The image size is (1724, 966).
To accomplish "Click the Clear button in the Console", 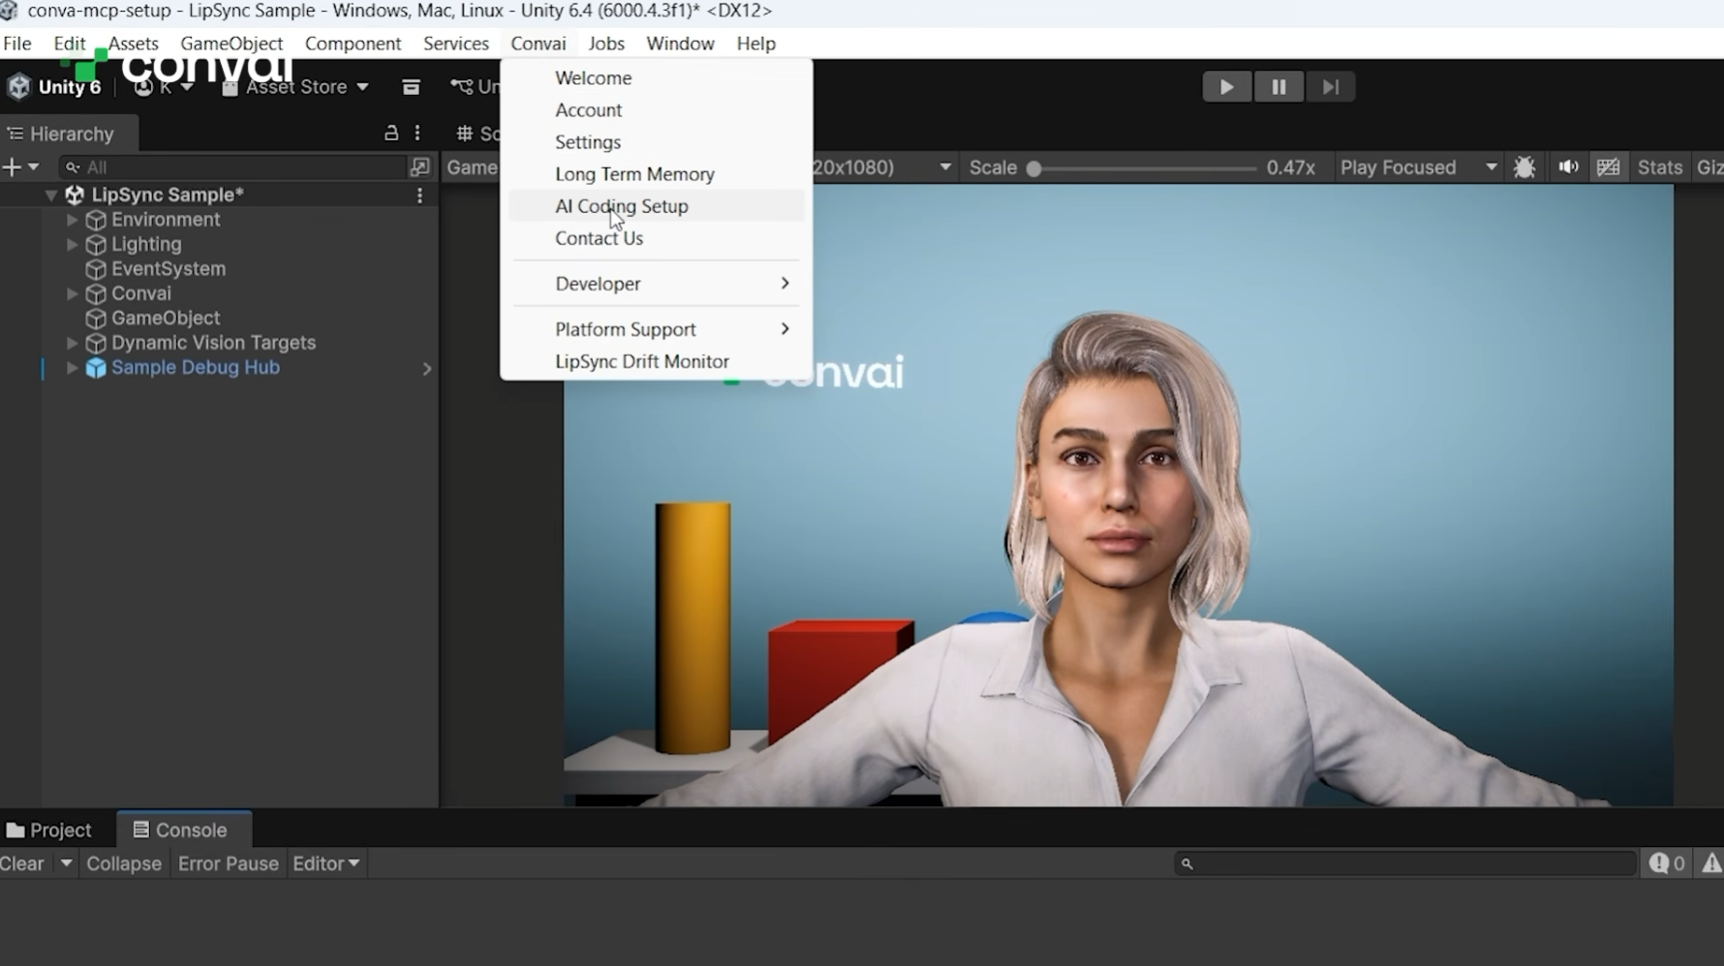I will 22,863.
